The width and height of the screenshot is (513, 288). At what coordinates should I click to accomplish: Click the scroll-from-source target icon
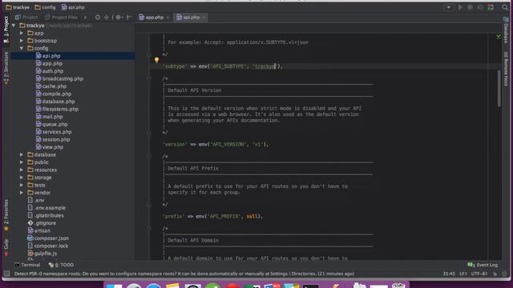[98, 18]
